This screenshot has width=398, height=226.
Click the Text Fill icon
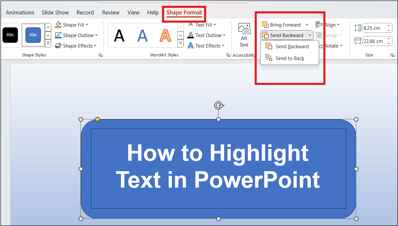coord(191,25)
